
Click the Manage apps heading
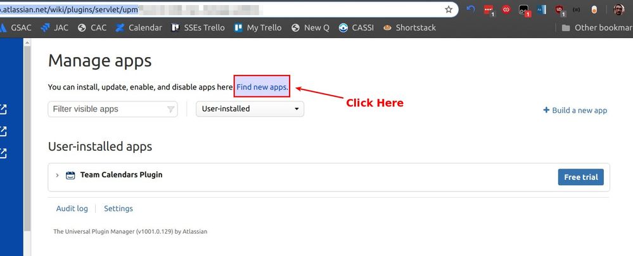[x=99, y=61]
